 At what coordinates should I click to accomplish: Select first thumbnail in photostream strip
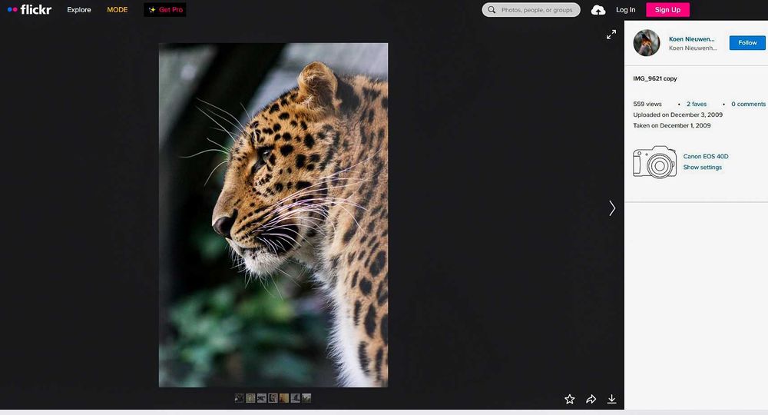[240, 398]
